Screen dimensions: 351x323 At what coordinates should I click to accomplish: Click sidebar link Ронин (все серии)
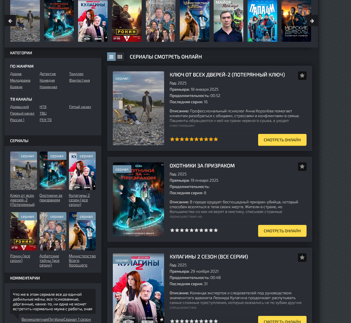(20, 258)
